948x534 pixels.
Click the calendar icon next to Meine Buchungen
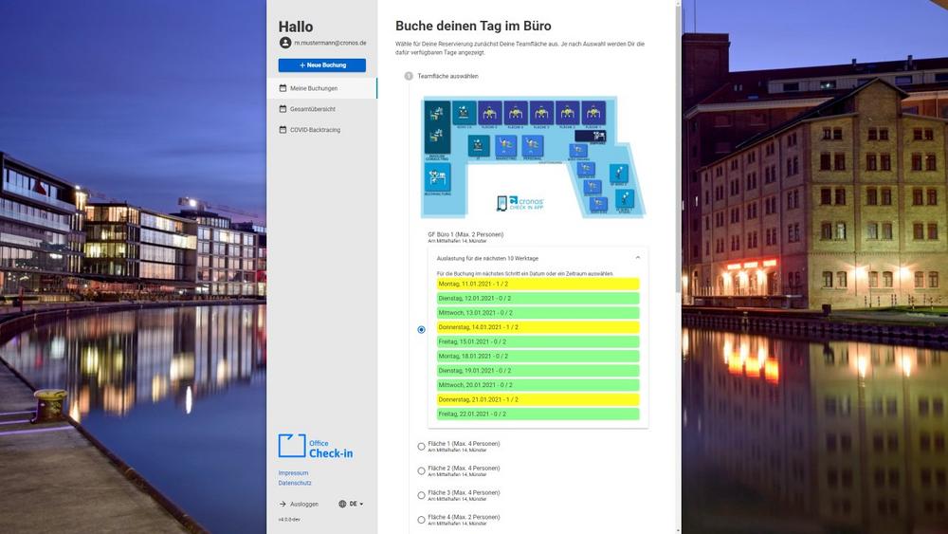click(283, 88)
